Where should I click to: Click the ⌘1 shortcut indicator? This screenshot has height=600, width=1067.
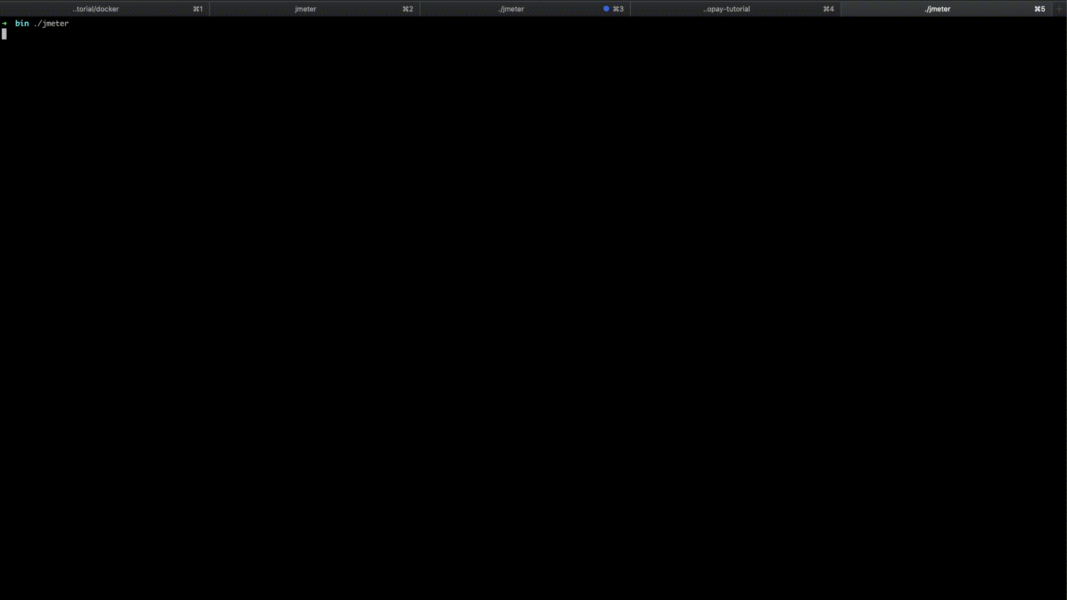click(x=198, y=9)
